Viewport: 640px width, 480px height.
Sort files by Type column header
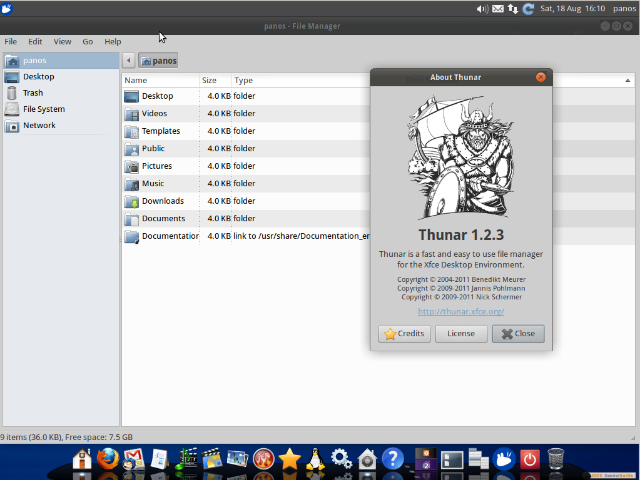click(x=301, y=81)
